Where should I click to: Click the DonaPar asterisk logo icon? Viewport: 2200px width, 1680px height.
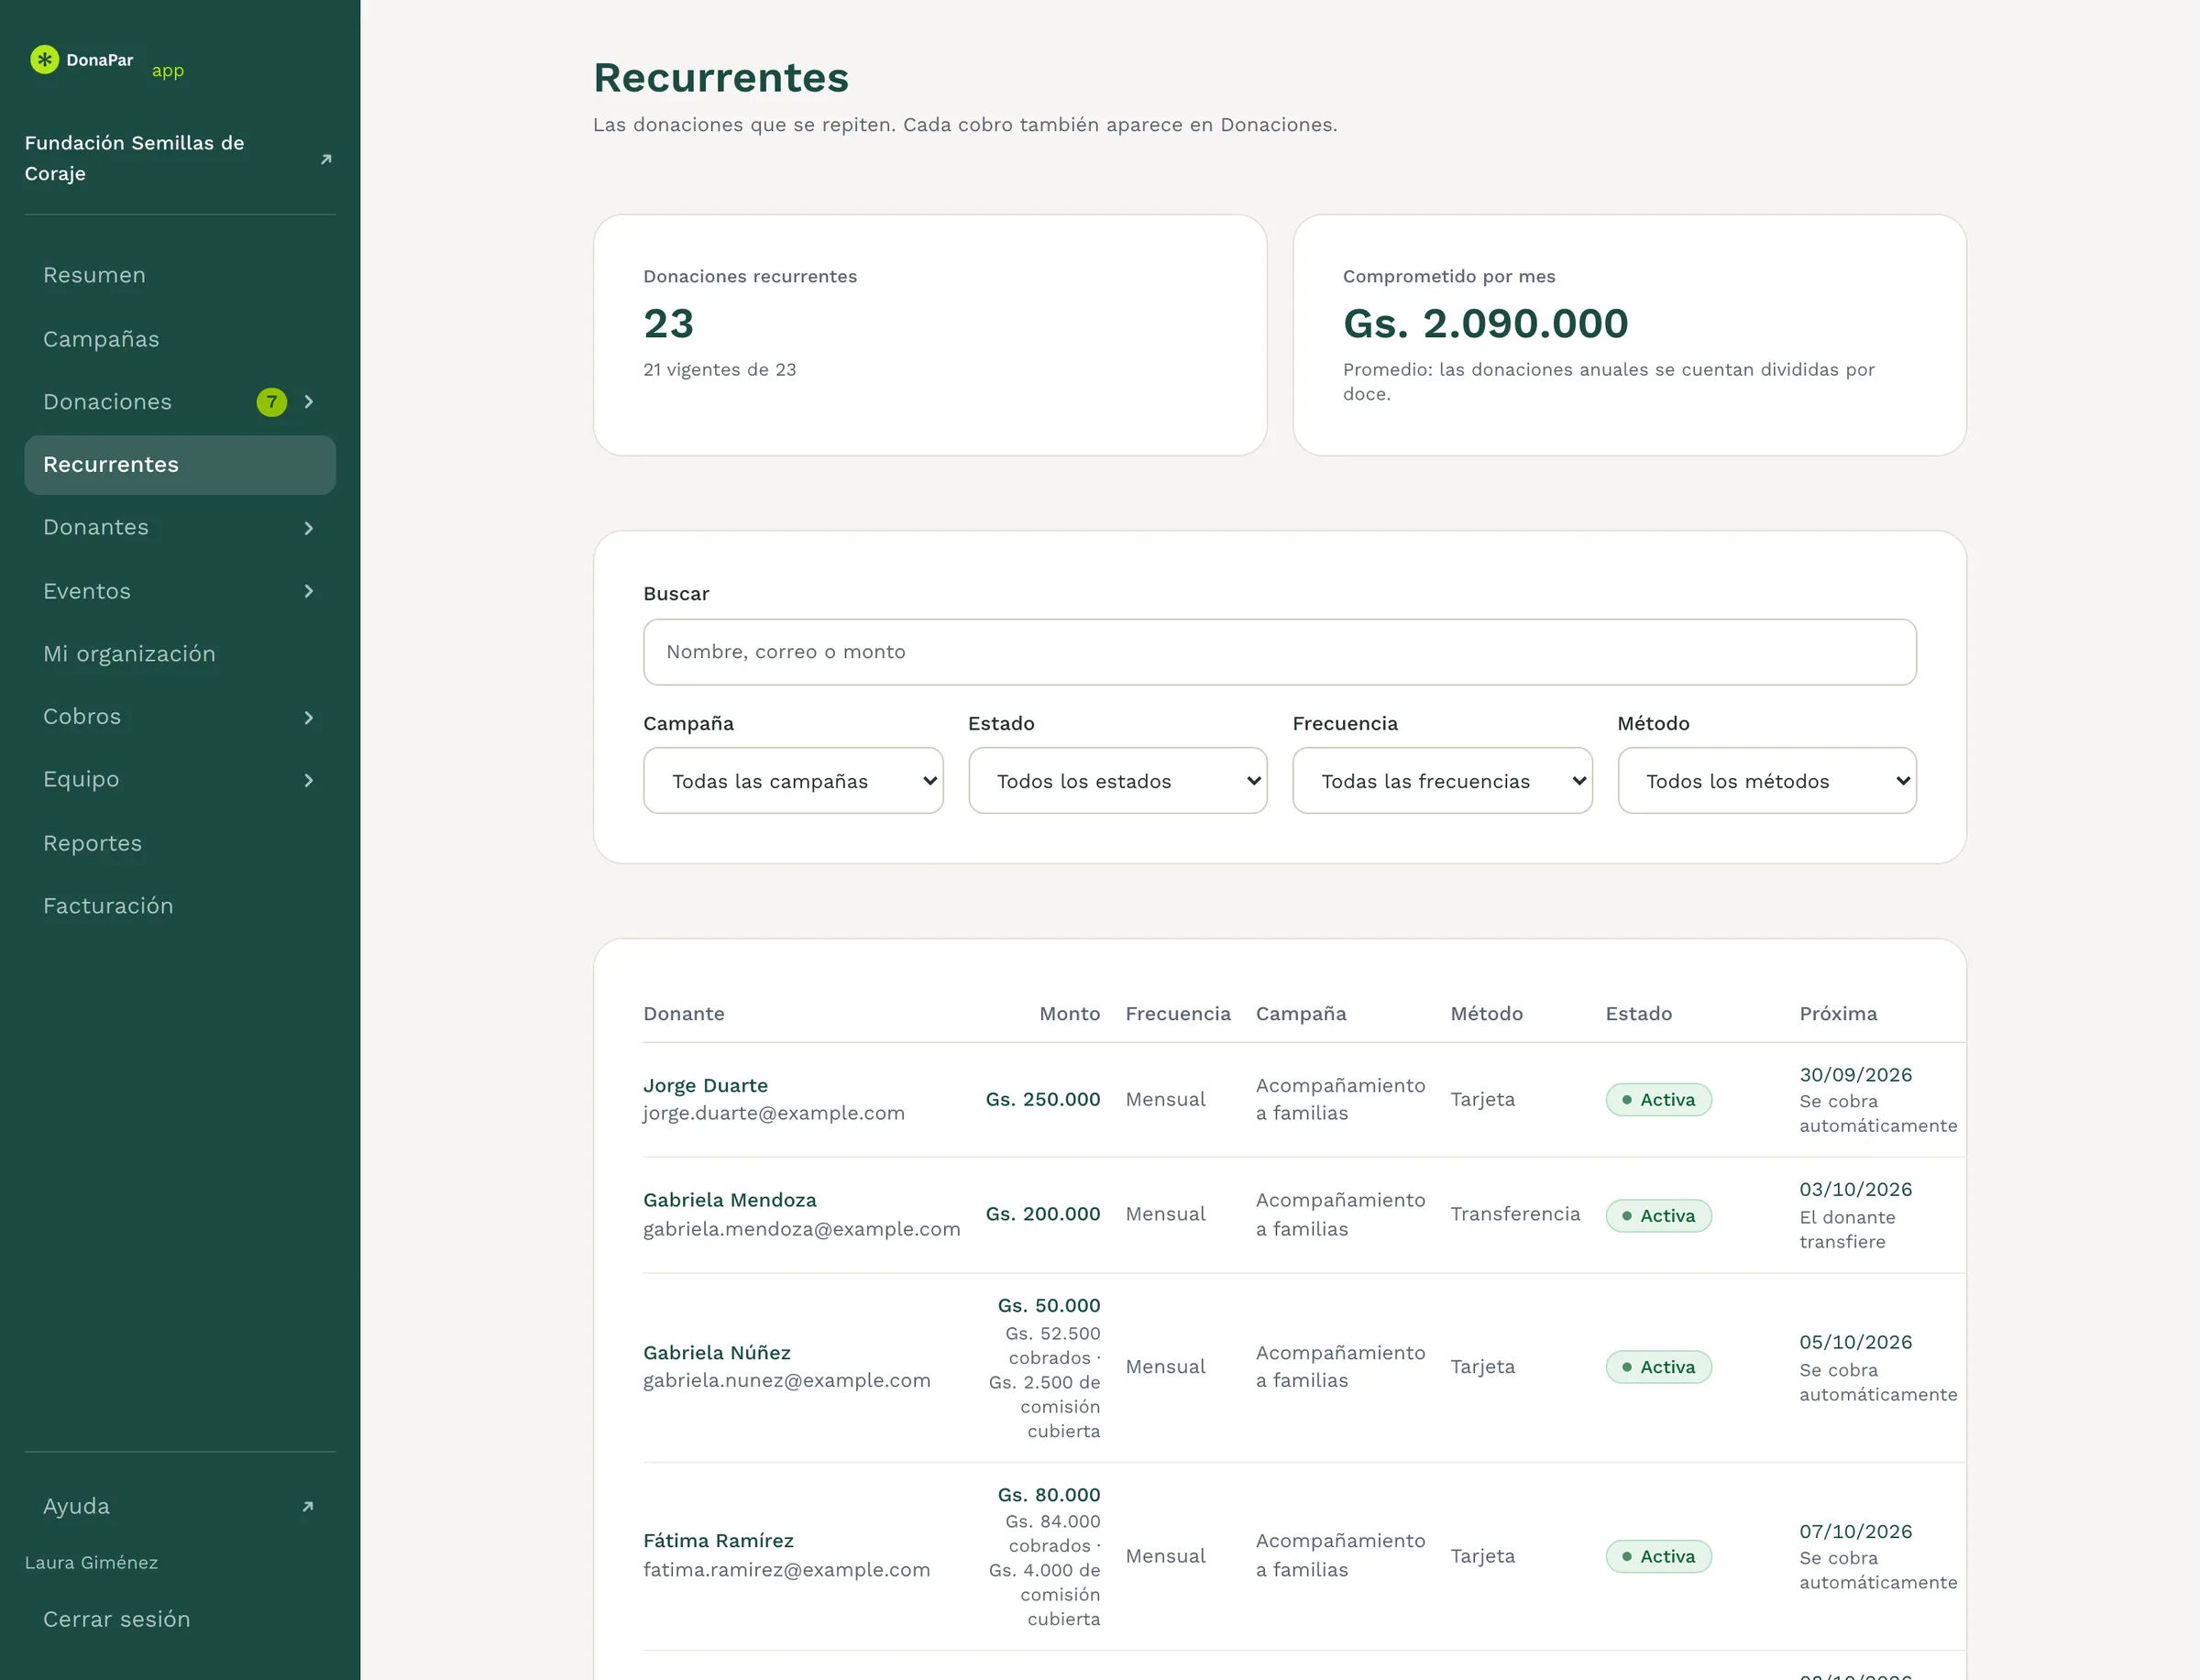click(x=44, y=60)
